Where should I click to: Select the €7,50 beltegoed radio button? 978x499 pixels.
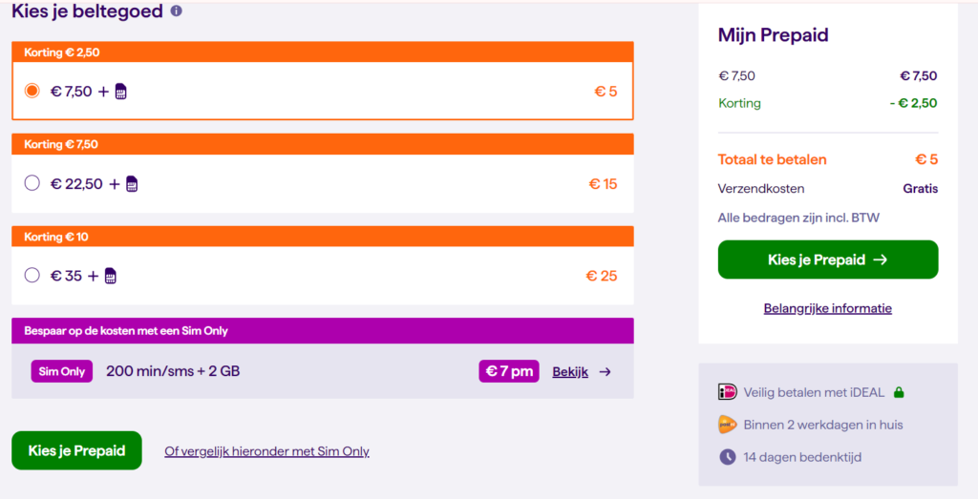coord(32,92)
